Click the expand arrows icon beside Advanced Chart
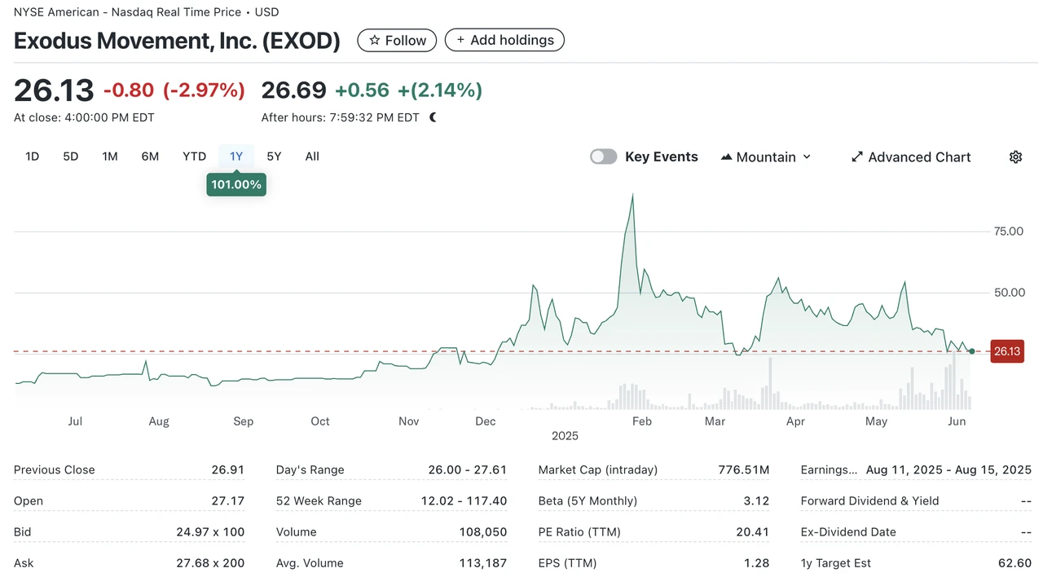 click(856, 156)
